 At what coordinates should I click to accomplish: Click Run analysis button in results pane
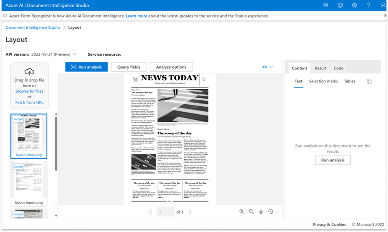coord(333,160)
